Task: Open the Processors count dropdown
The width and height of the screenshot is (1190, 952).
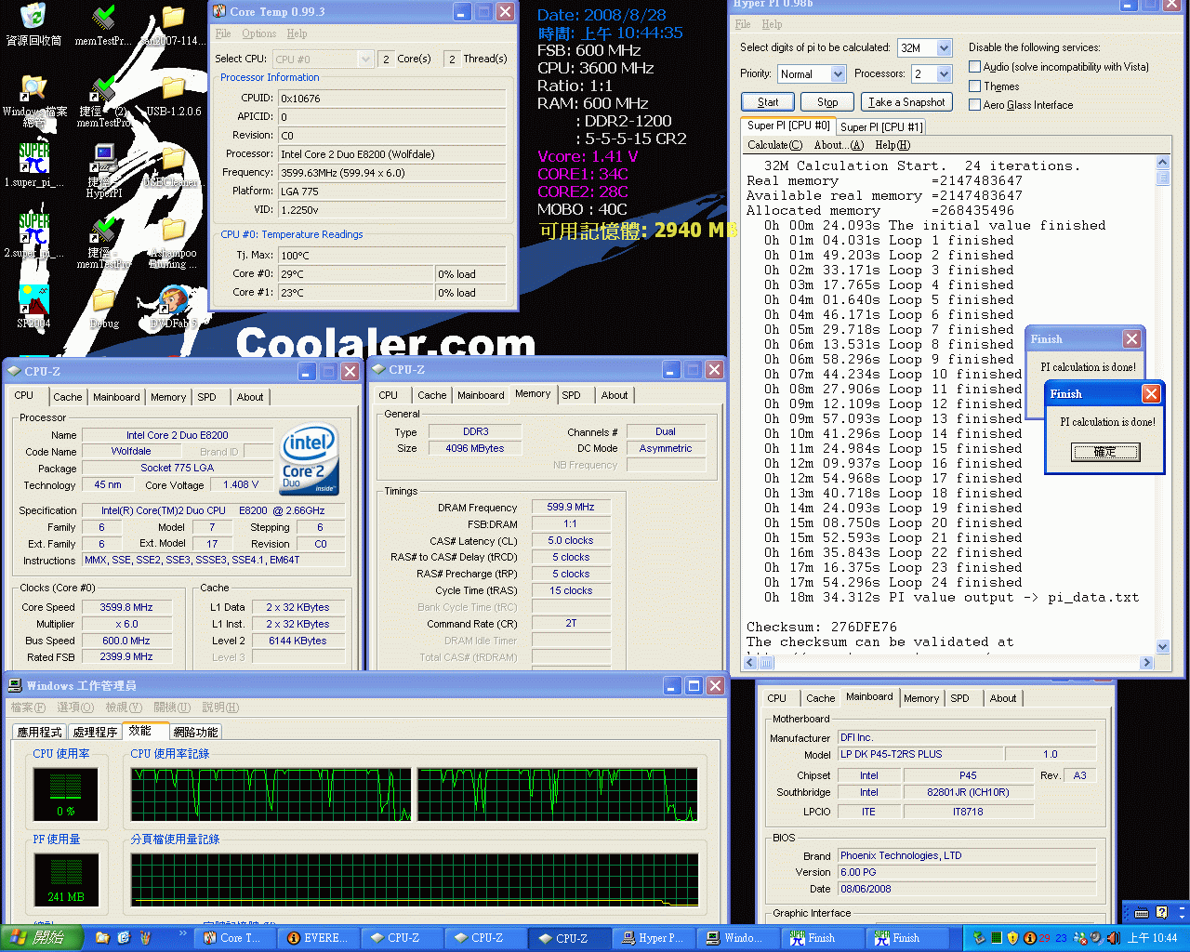Action: pos(945,73)
